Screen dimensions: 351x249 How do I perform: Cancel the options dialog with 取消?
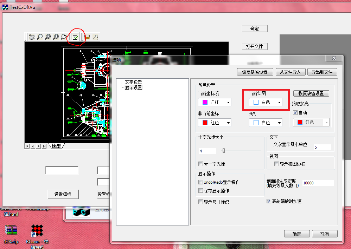[325, 234]
